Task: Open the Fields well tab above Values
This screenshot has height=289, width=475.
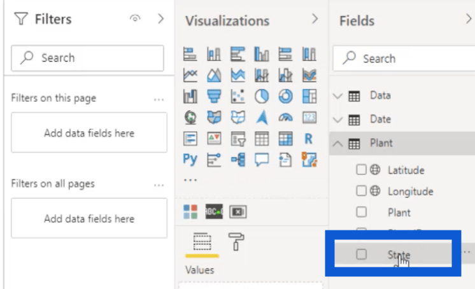Action: click(202, 242)
